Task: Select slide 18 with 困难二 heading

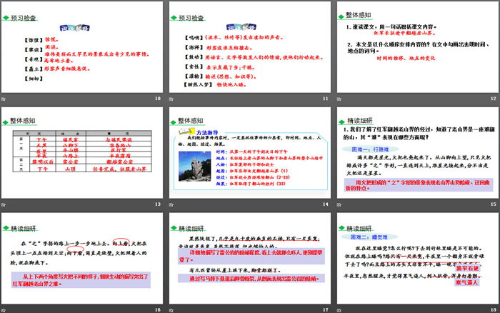Action: pos(417,257)
